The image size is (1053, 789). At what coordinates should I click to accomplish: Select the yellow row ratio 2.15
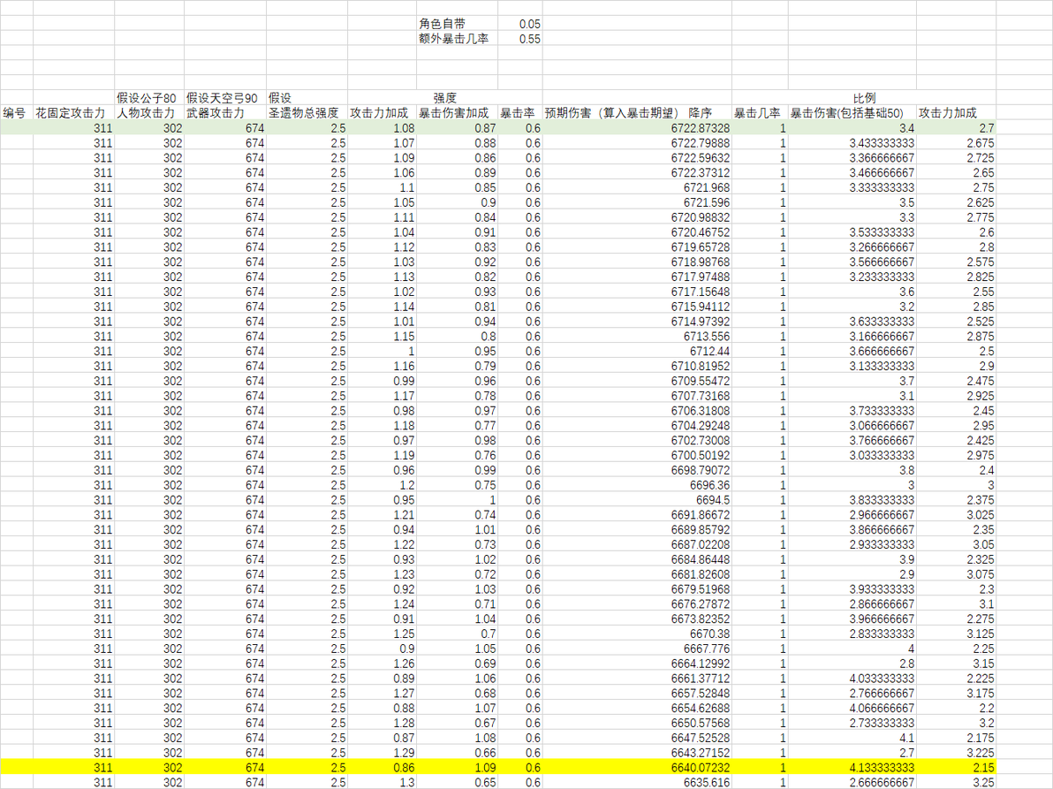pyautogui.click(x=956, y=768)
